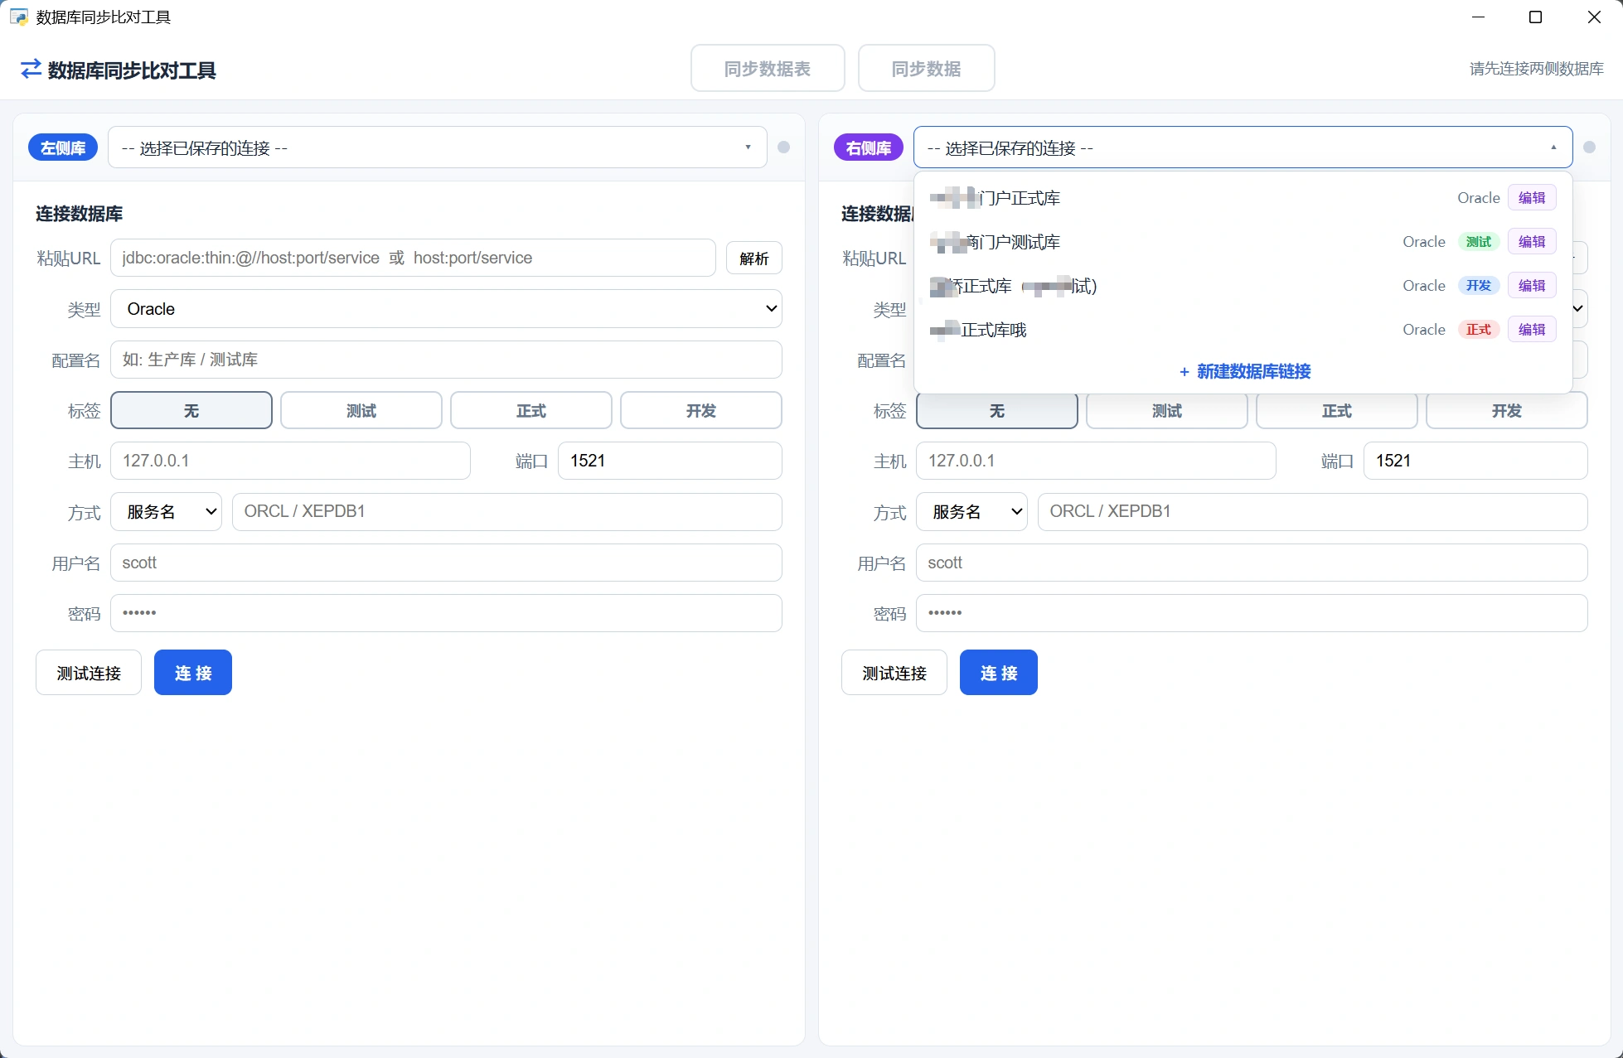Click the swap-arrows logo beside the app title
Image resolution: width=1623 pixels, height=1058 pixels.
tap(31, 70)
